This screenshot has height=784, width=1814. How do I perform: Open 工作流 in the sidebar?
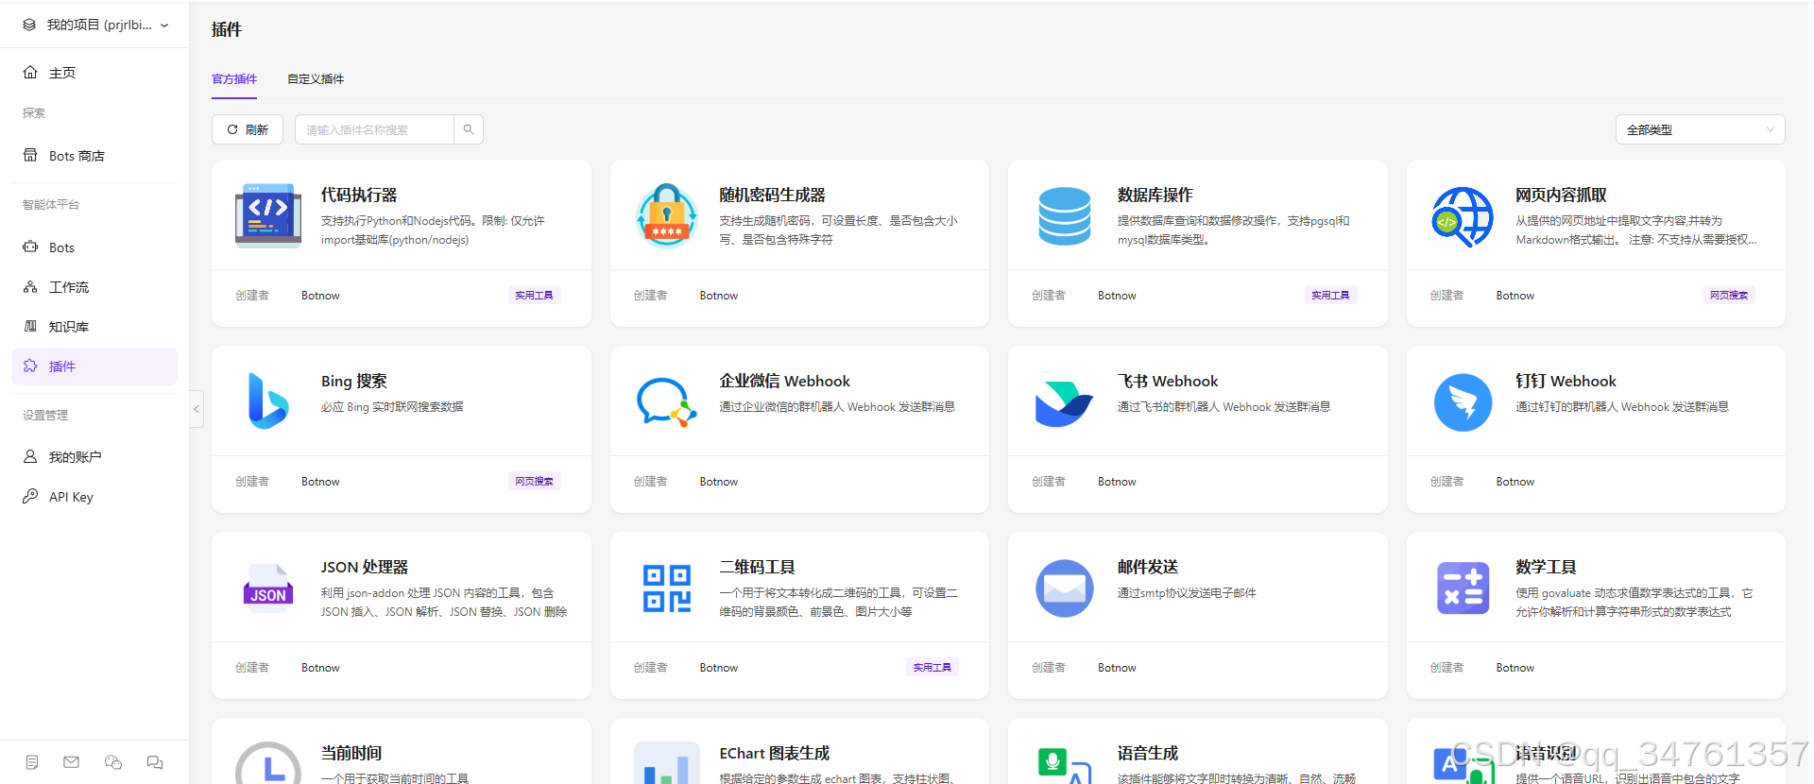(x=94, y=287)
